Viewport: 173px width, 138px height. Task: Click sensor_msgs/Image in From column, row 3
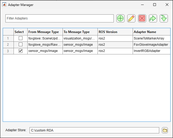45,51
